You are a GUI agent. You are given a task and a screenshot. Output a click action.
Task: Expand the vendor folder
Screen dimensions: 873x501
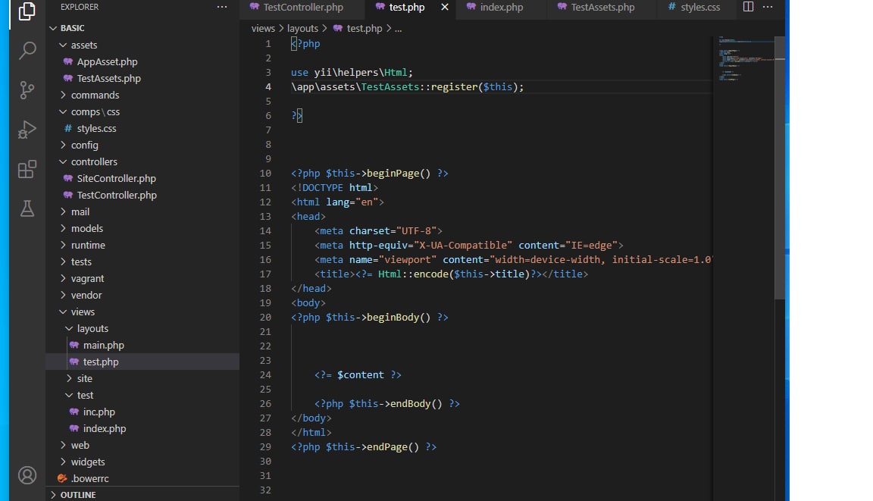pyautogui.click(x=86, y=295)
